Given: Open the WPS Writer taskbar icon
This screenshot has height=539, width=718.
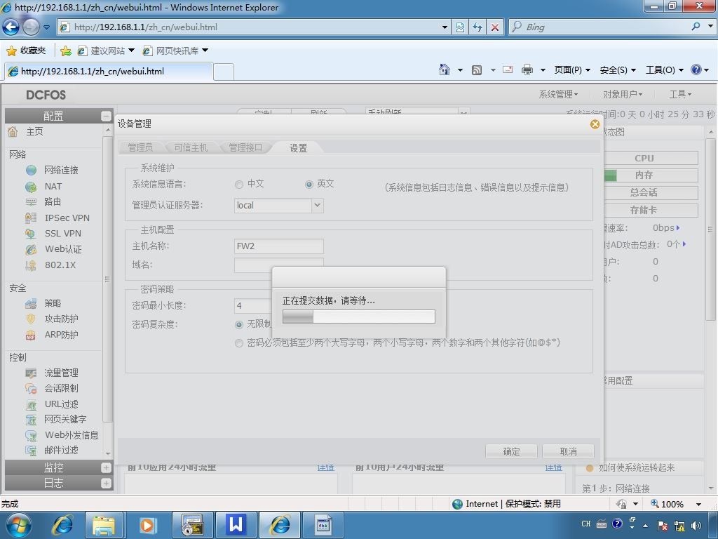Looking at the screenshot, I should (x=236, y=525).
